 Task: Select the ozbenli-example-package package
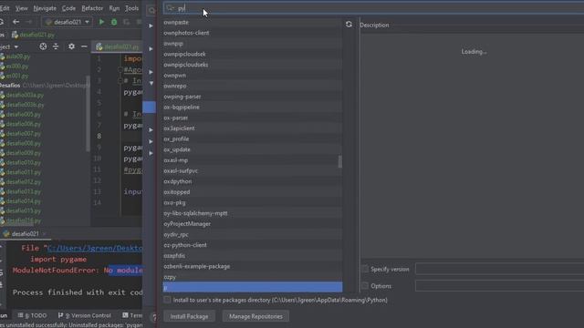click(252, 266)
